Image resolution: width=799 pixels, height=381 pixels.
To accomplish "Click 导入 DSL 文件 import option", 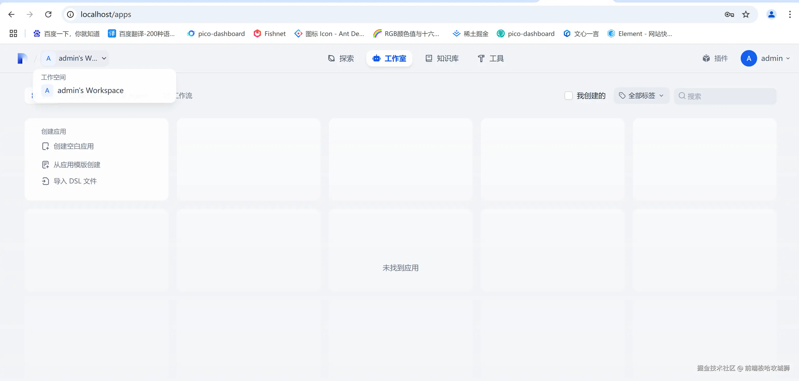I will [x=75, y=181].
